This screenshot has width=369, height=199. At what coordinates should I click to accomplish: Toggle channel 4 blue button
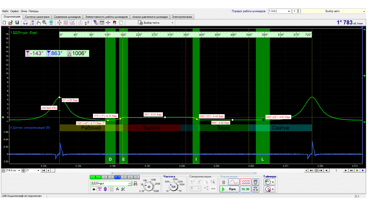(117, 177)
